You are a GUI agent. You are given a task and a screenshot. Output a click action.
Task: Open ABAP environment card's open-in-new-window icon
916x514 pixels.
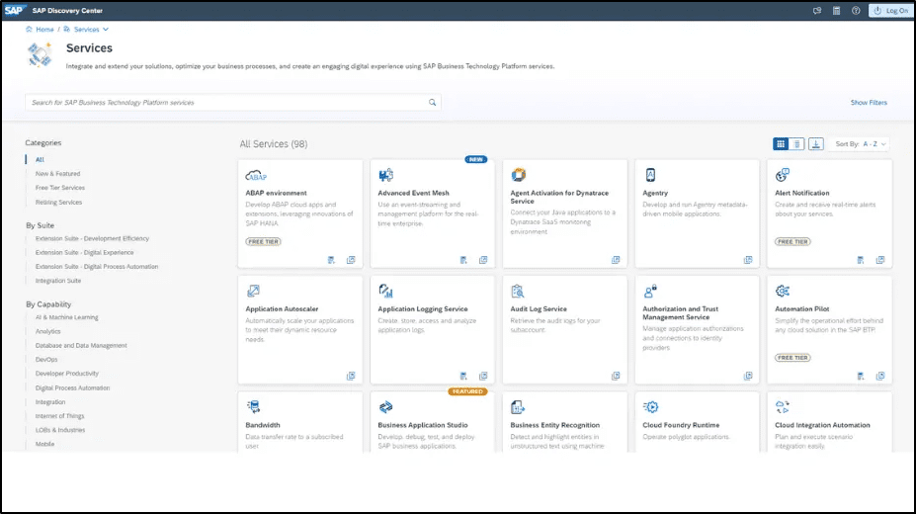[351, 260]
